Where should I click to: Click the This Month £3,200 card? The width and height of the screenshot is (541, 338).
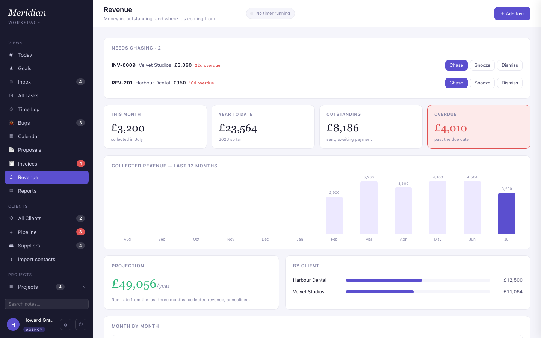coord(155,127)
